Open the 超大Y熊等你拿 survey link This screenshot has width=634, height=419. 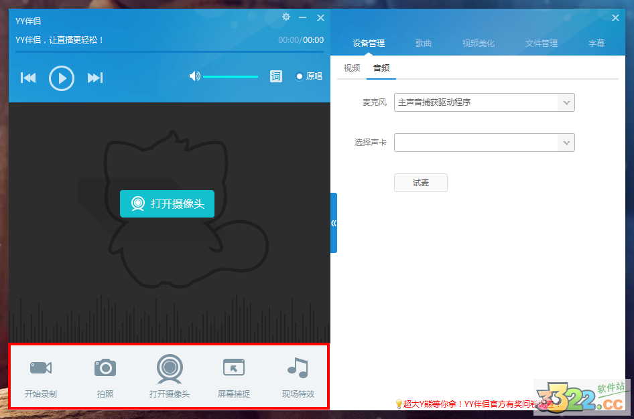coord(477,404)
